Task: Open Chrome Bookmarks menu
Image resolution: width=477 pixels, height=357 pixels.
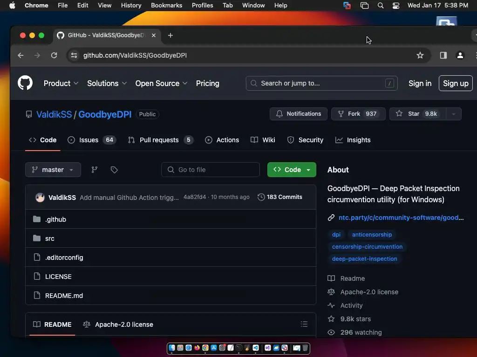Action: point(166,6)
